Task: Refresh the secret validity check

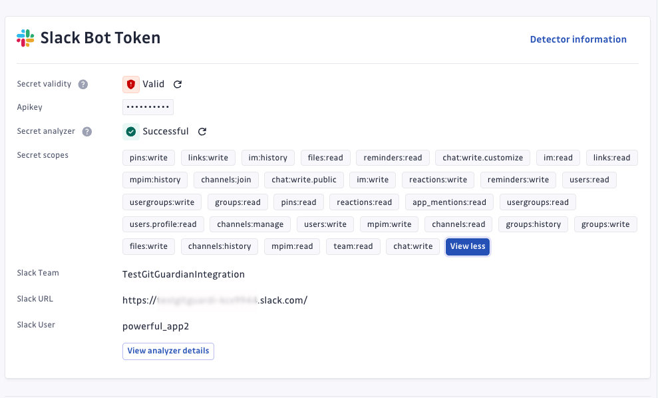Action: pyautogui.click(x=178, y=85)
